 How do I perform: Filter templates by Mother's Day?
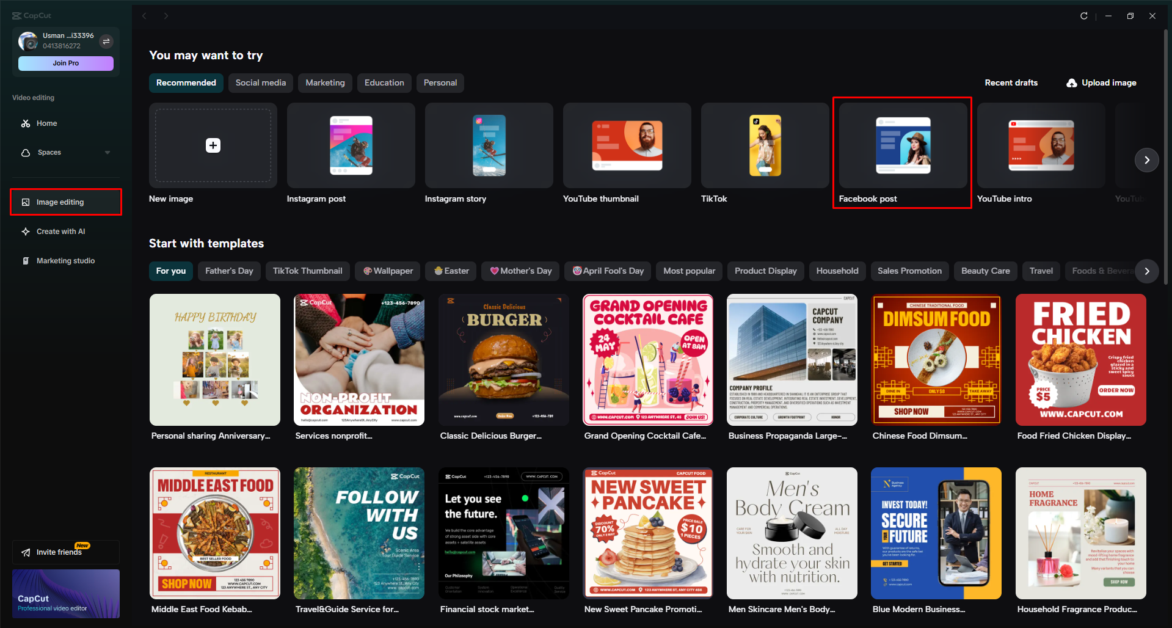pyautogui.click(x=520, y=271)
